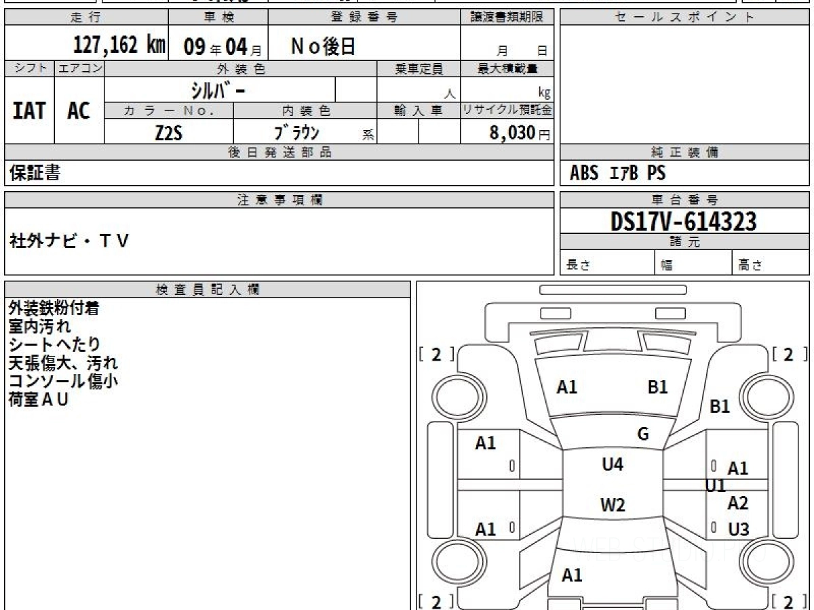Click the 注意事項欄 header
The image size is (814, 610).
[279, 200]
